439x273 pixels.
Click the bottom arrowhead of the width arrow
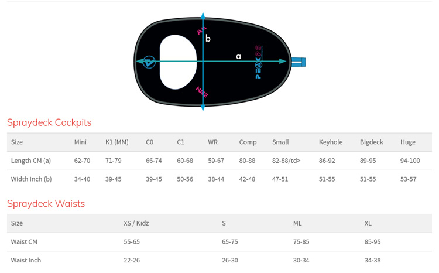(x=203, y=107)
